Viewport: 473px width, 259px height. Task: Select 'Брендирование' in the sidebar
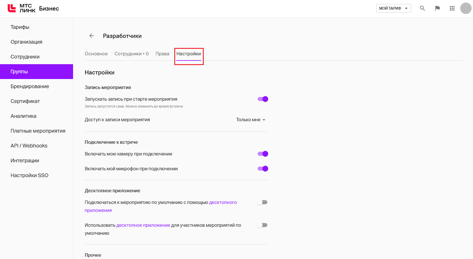pyautogui.click(x=30, y=86)
